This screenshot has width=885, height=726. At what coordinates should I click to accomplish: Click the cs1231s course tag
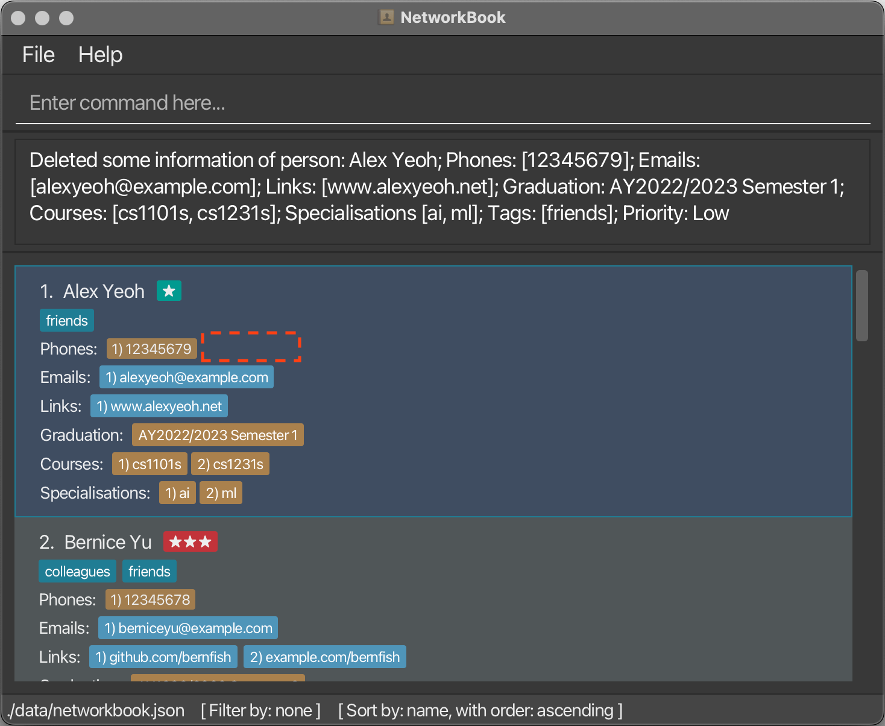[230, 464]
